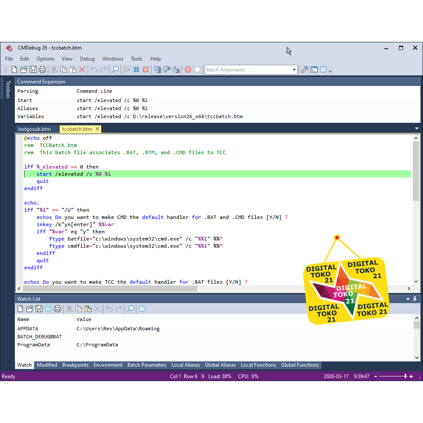Viewport: 423px width, 423px height.
Task: Step into the next command
Action: [158, 69]
